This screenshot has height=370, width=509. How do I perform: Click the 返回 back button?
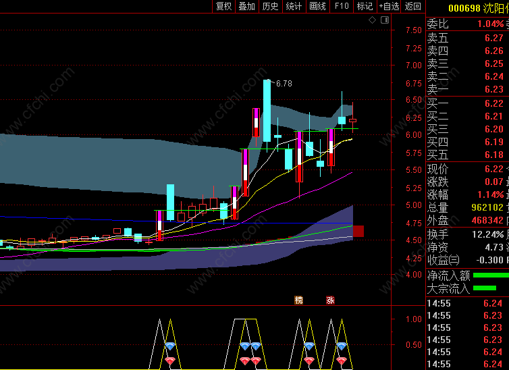coord(413,6)
